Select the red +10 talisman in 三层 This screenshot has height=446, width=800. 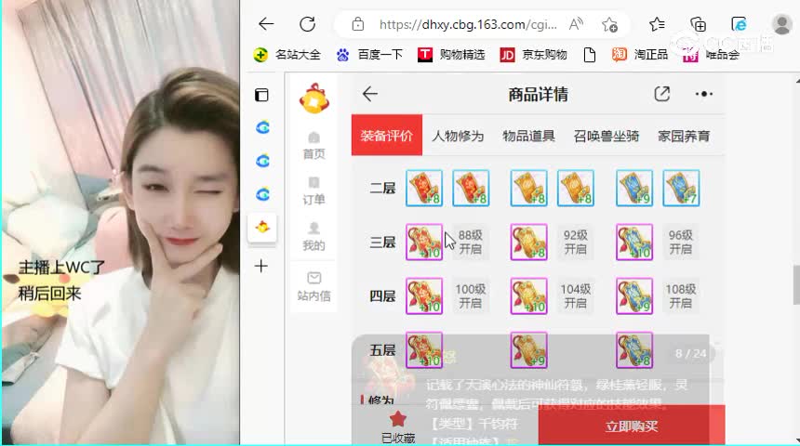[x=424, y=243]
